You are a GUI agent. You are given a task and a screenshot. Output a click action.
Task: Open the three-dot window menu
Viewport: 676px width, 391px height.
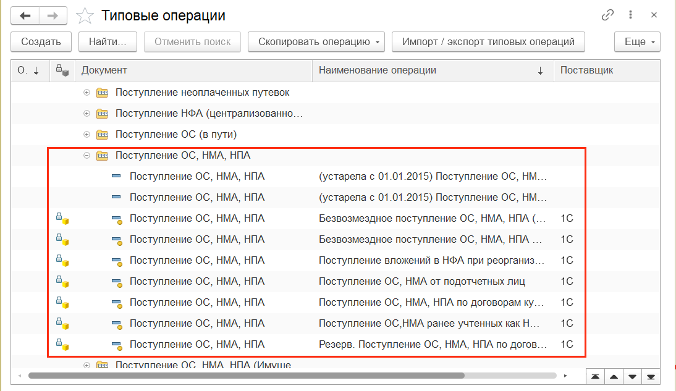pos(630,15)
